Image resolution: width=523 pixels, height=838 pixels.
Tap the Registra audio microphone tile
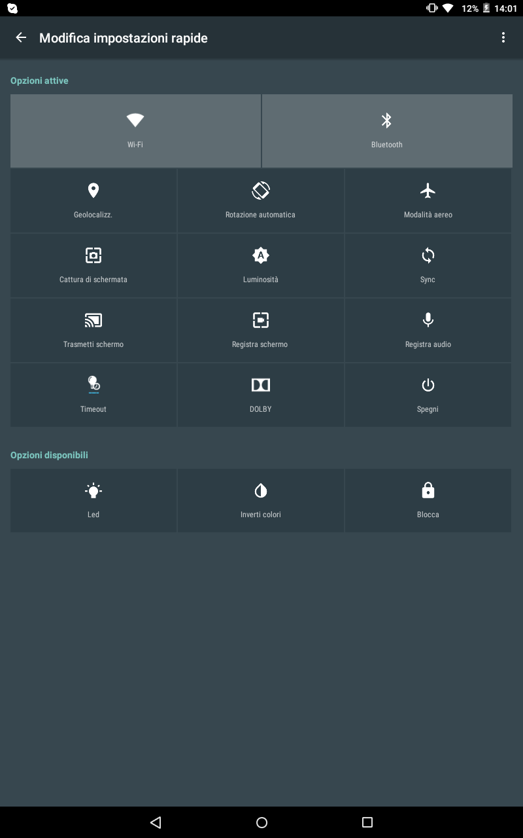click(x=428, y=330)
